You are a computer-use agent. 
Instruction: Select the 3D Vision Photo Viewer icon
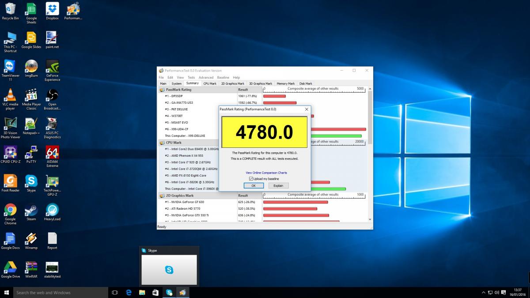[10, 128]
